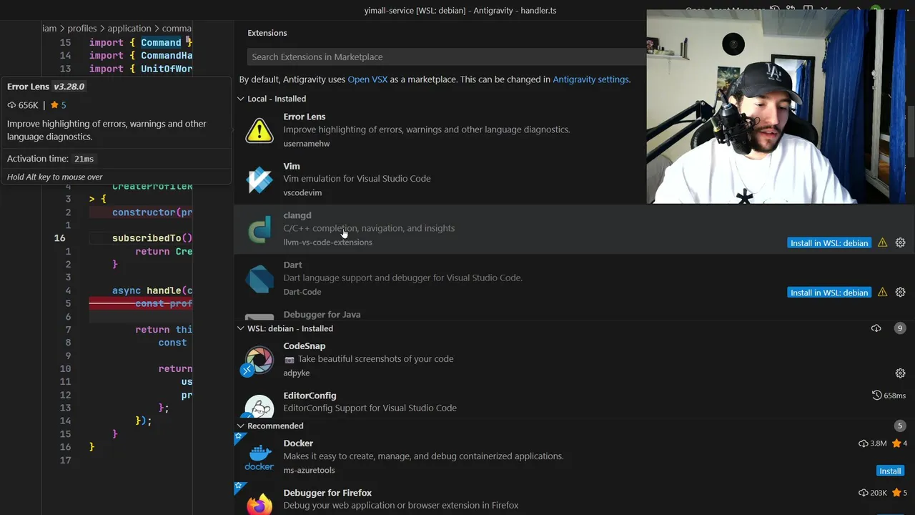Click the 'iam' breadcrumb segment
Image resolution: width=915 pixels, height=515 pixels.
[49, 29]
